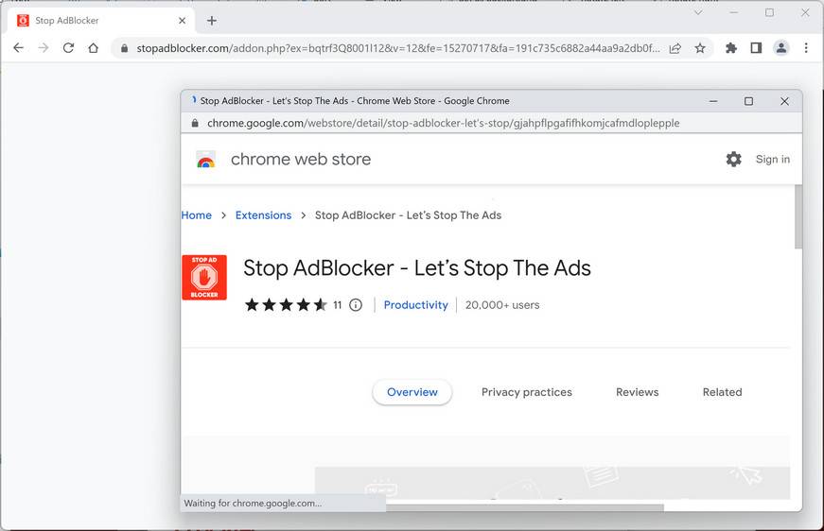Show rating info via the circled i icon
The image size is (824, 531).
[356, 305]
